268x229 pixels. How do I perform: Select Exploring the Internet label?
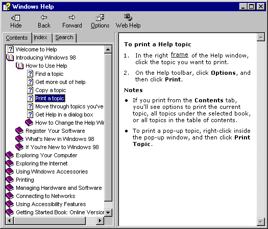[x=42, y=163]
